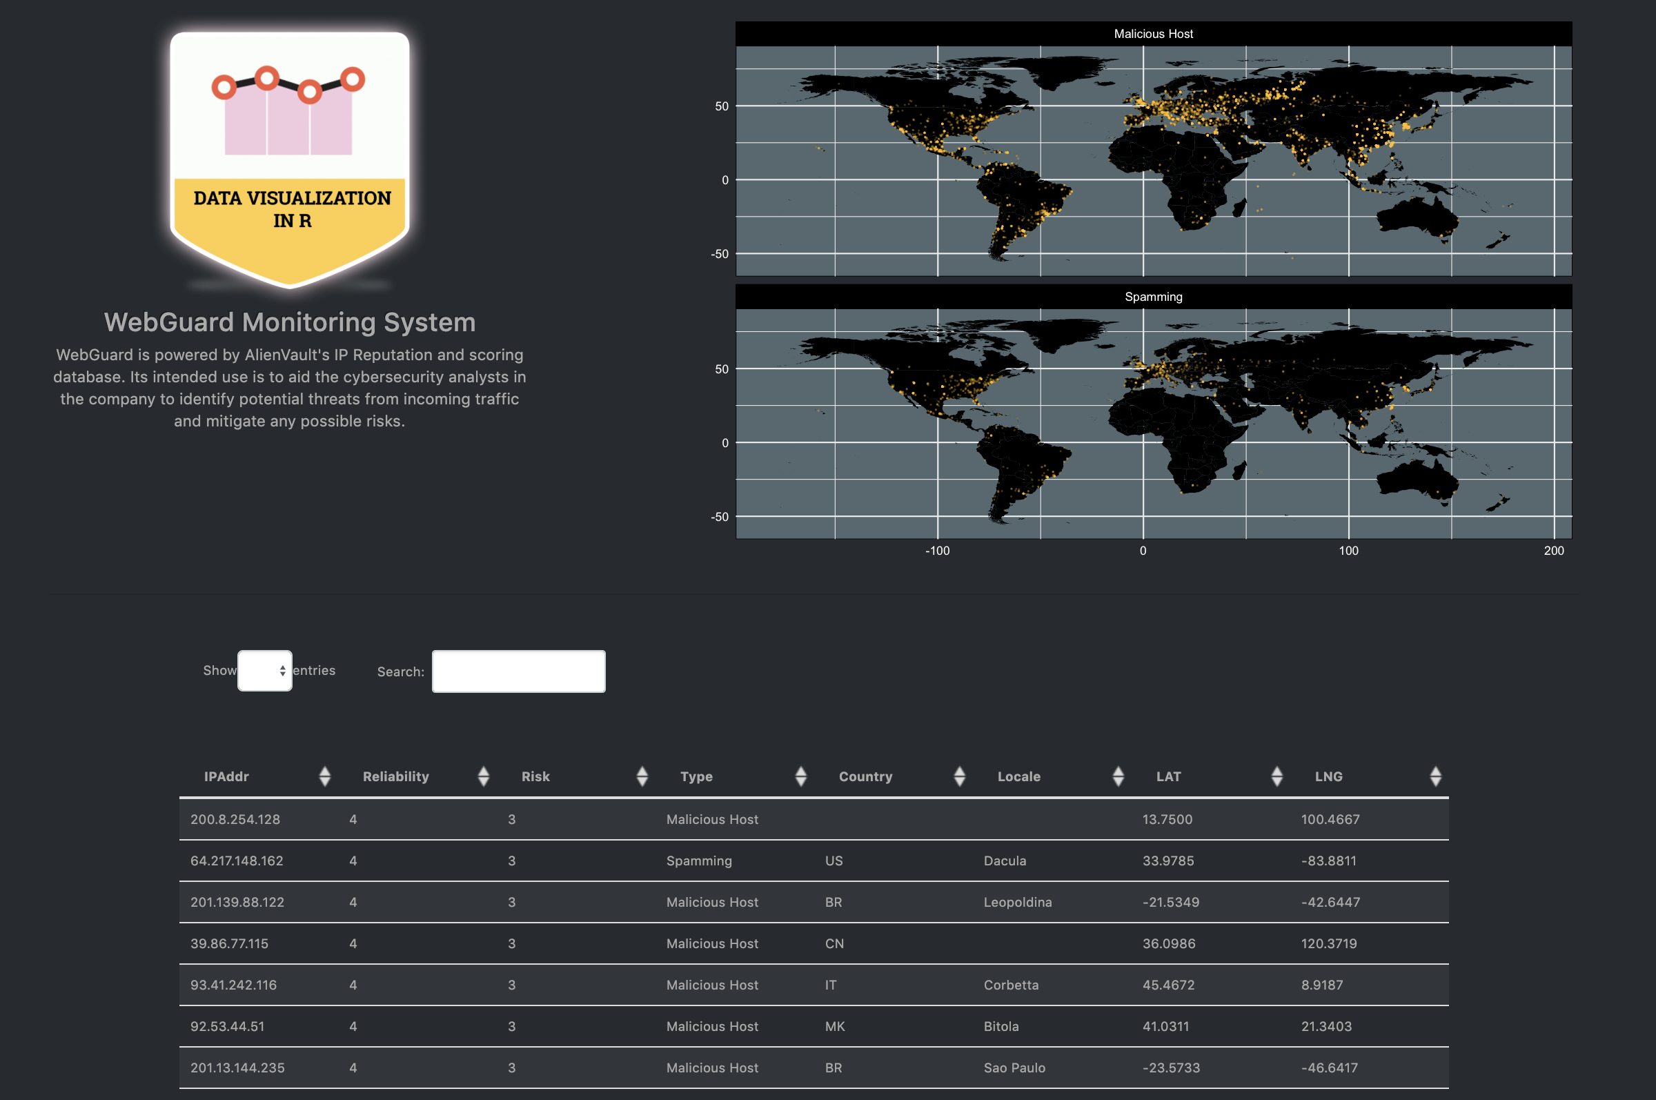Click the LAT column sort arrows
Screen dimensions: 1656x1100
tap(1276, 776)
